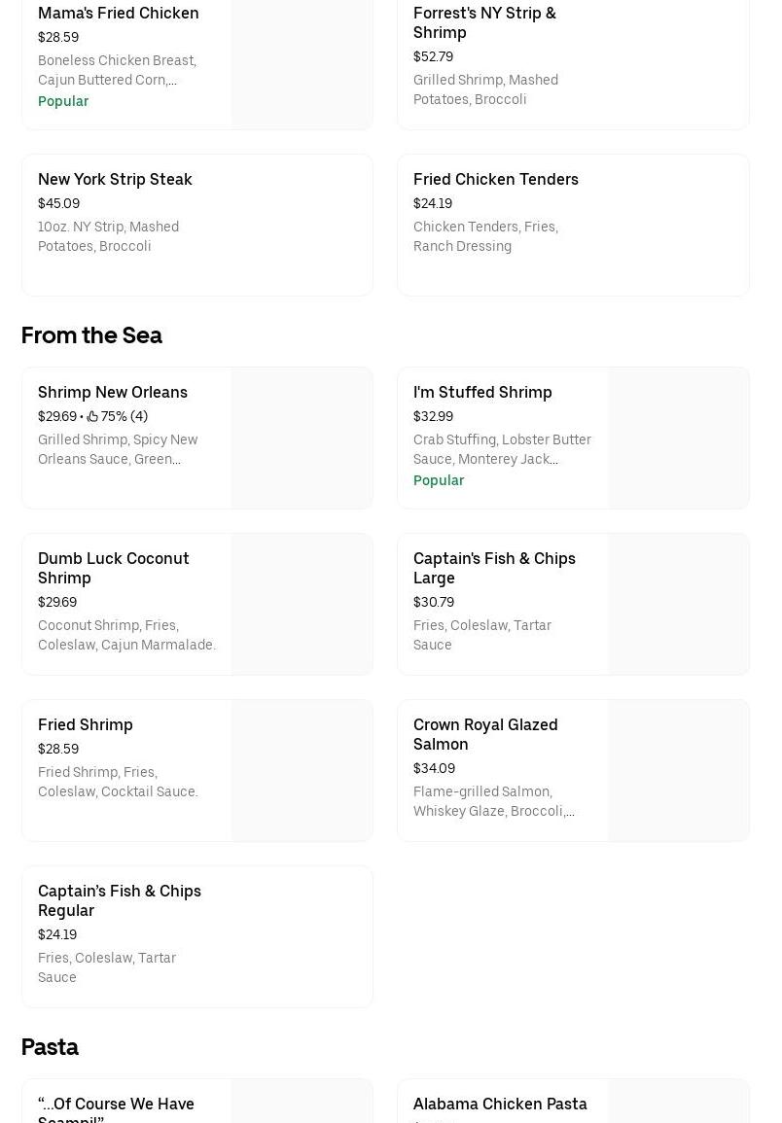Click the I'm Stuffed Shrimp photo thumbnail
This screenshot has width=782, height=1123.
click(x=678, y=438)
